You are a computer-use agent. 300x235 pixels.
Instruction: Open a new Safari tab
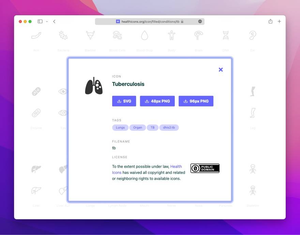[279, 21]
